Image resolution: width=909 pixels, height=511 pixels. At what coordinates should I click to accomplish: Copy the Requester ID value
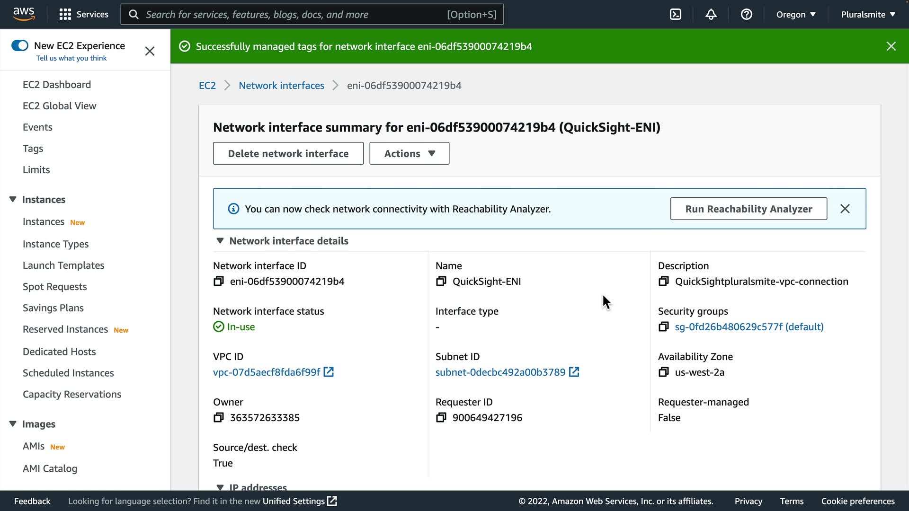coord(441,418)
